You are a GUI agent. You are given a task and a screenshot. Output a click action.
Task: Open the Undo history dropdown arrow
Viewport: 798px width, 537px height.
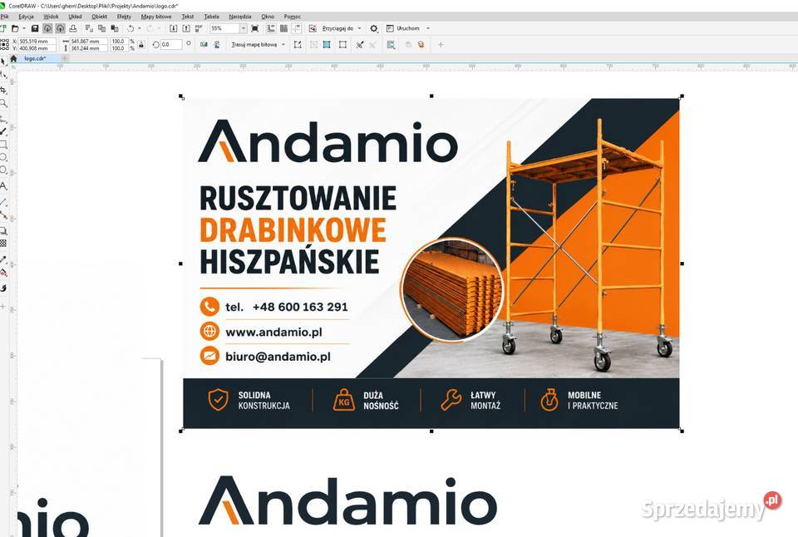coord(139,28)
